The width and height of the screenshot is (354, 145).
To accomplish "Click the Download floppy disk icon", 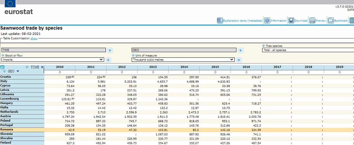I will (291, 21).
